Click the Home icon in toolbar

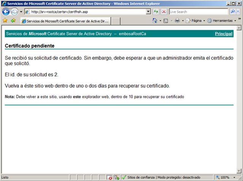click(x=156, y=20)
